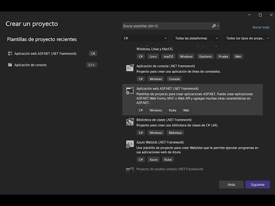Maximize the Crear un proyecto window
This screenshot has height=206, width=275.
[x=260, y=15]
